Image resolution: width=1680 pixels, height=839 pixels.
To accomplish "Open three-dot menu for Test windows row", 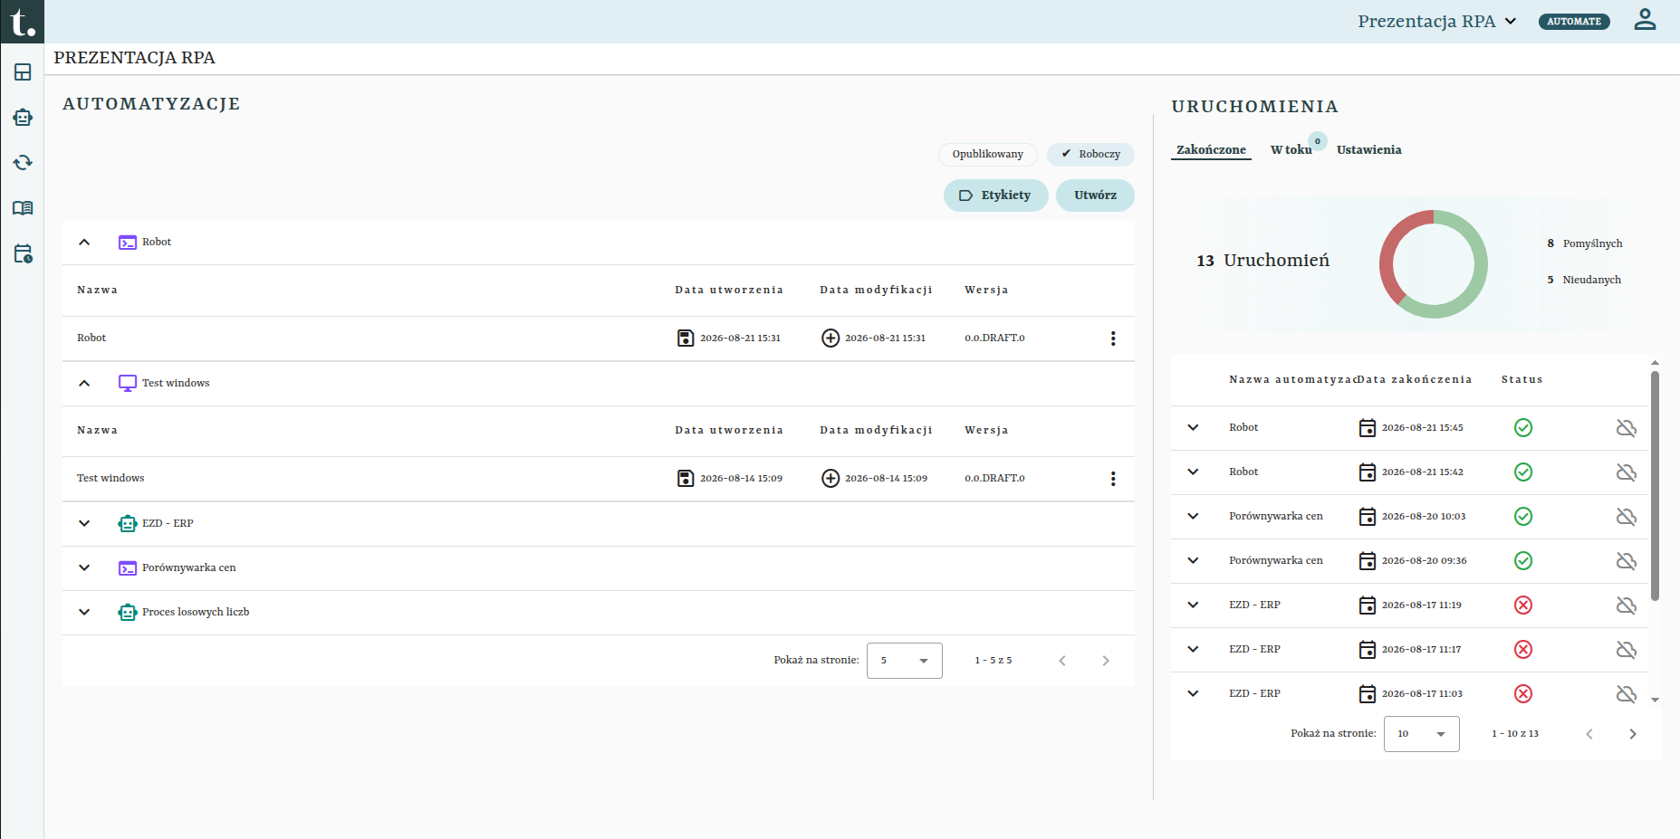I will tap(1113, 479).
